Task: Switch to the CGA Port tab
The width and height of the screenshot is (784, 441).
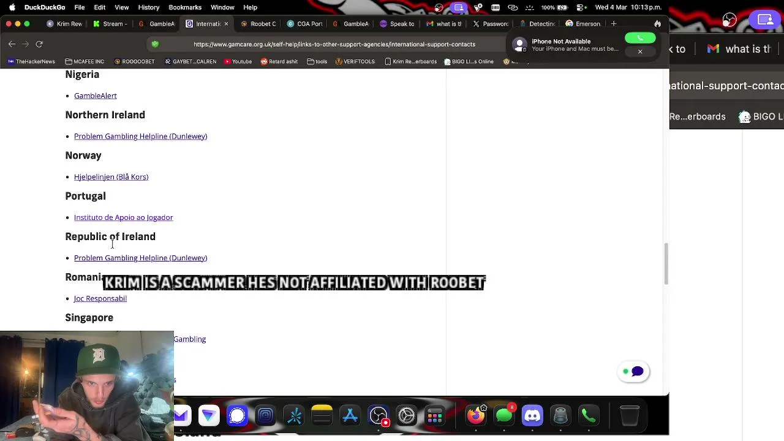Action: click(305, 24)
